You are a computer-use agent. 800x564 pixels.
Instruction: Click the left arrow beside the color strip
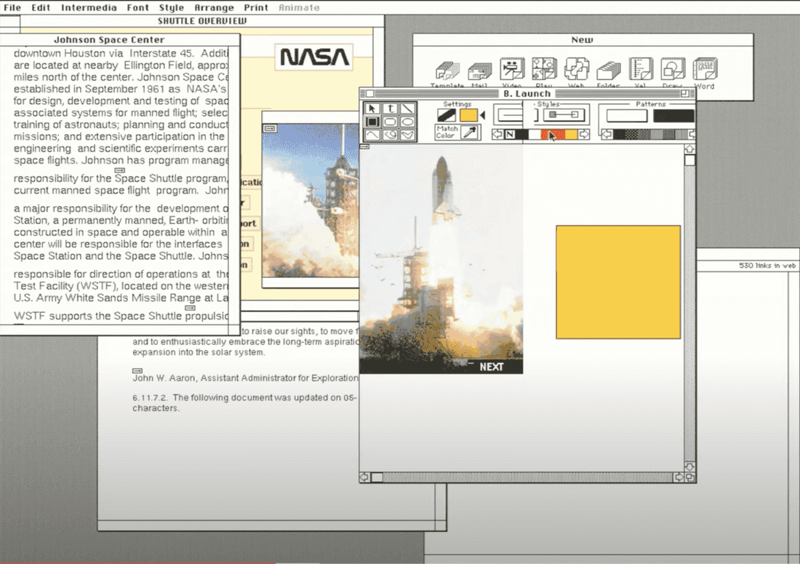tap(497, 134)
